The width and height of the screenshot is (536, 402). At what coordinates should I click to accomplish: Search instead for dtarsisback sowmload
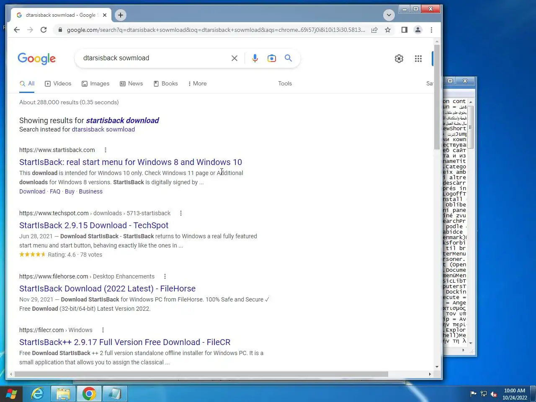coord(103,129)
